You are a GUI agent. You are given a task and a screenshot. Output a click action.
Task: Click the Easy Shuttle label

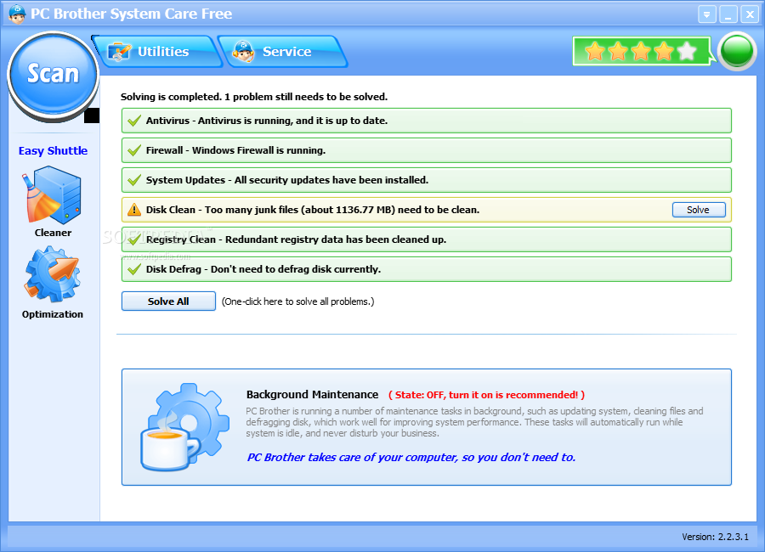point(53,150)
